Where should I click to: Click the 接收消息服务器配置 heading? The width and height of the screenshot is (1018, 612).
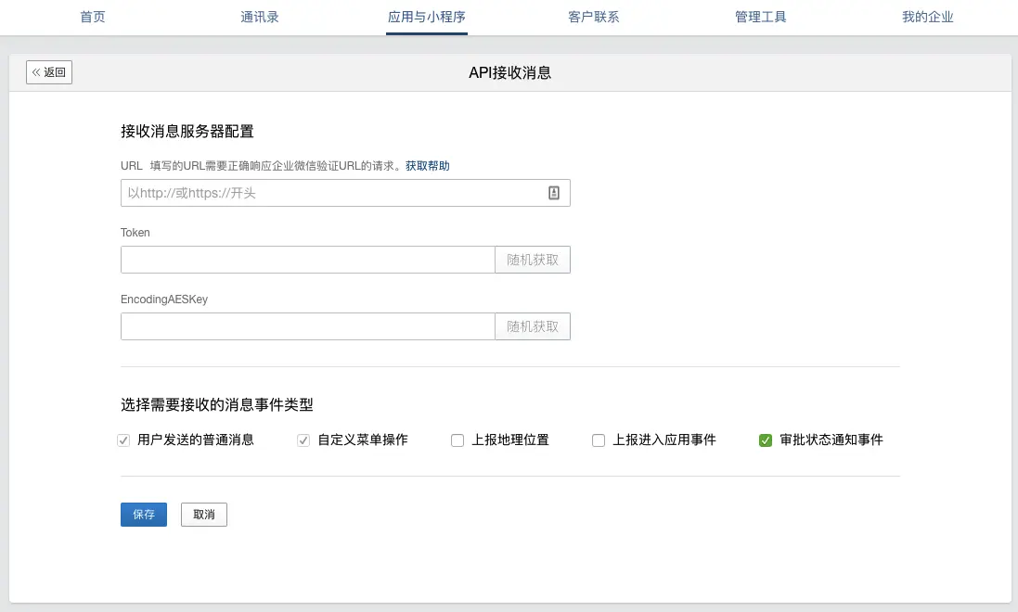tap(187, 132)
